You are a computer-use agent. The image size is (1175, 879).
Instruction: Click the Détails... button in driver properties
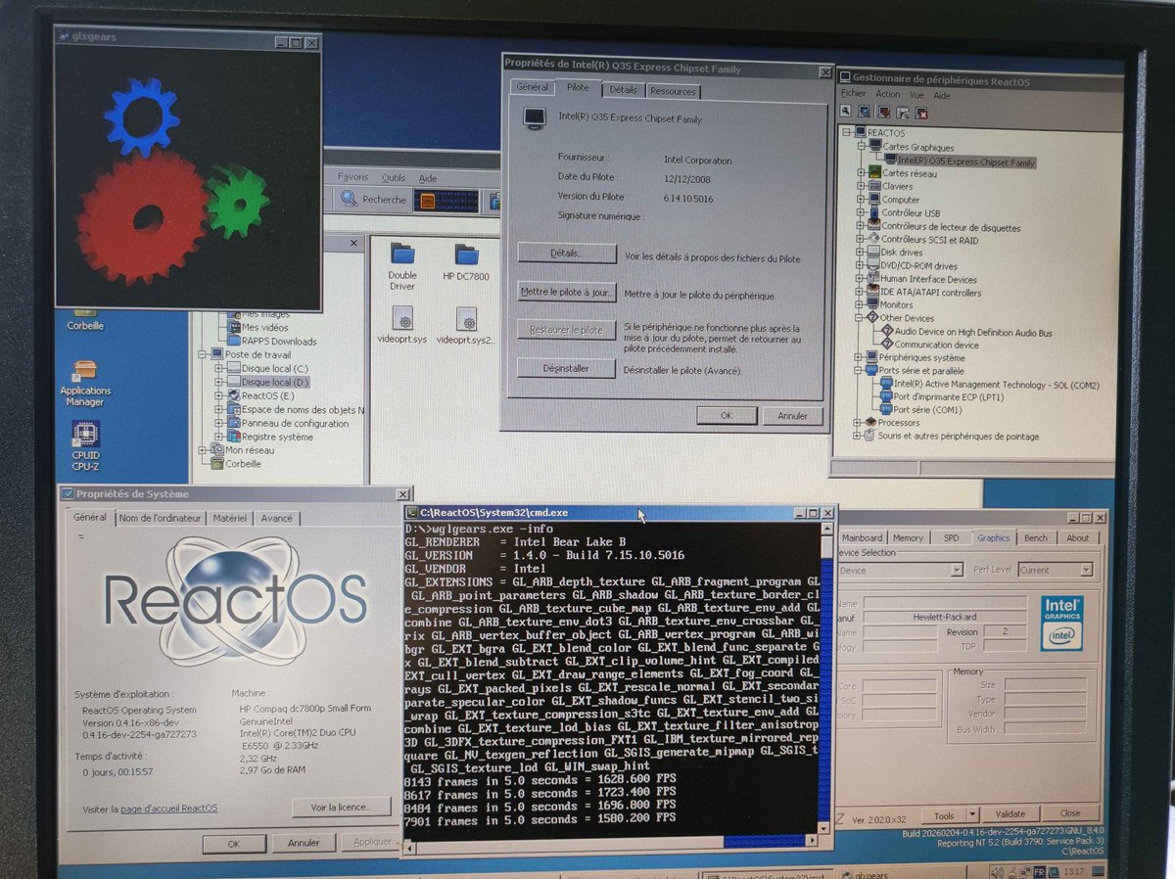coord(567,254)
